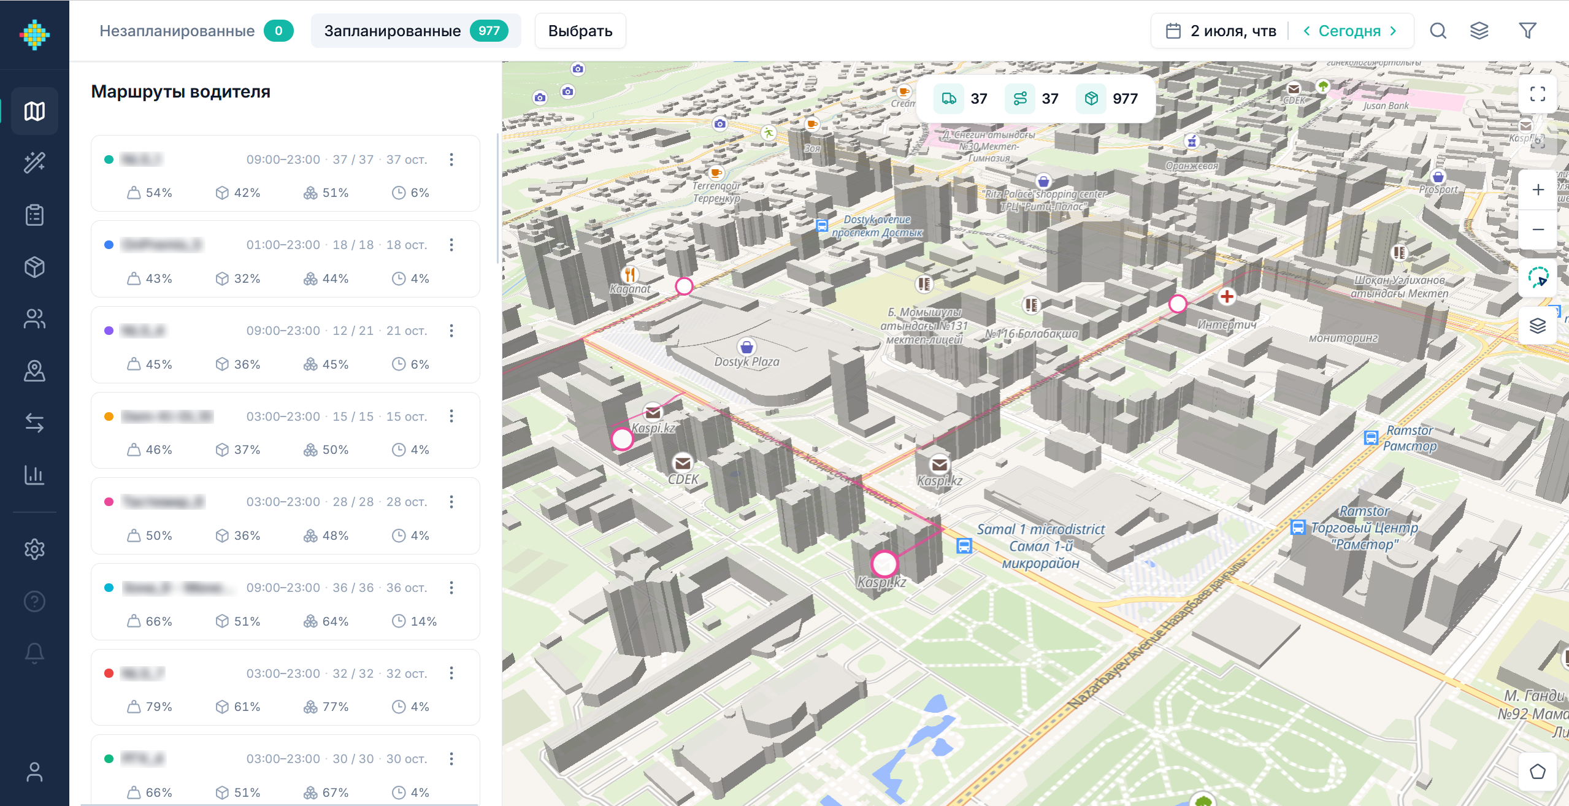
Task: Click the pink route stop near Kaganat
Action: [x=684, y=286]
